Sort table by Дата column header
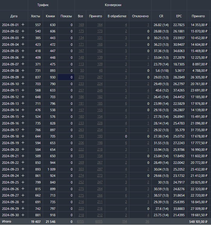Screen dimensions: 211x225 tap(14, 16)
